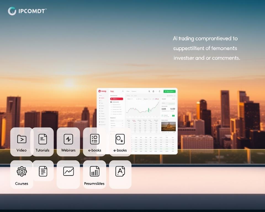Select the line chart icon tile

pos(68,171)
